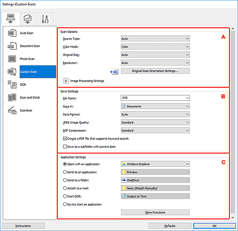
Task: Uncheck Create a PDF file supporting keyword search
Action: (65, 138)
